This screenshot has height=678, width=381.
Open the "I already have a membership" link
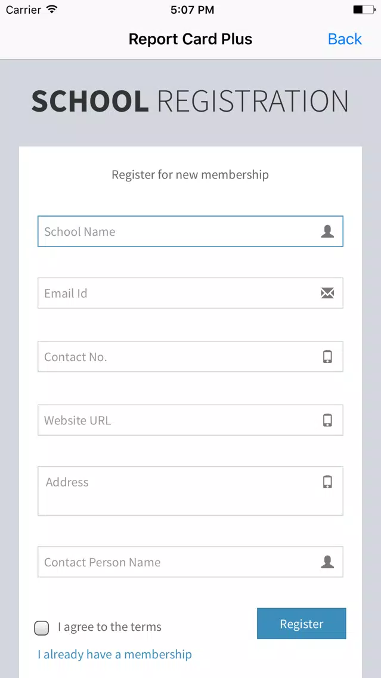coord(114,655)
